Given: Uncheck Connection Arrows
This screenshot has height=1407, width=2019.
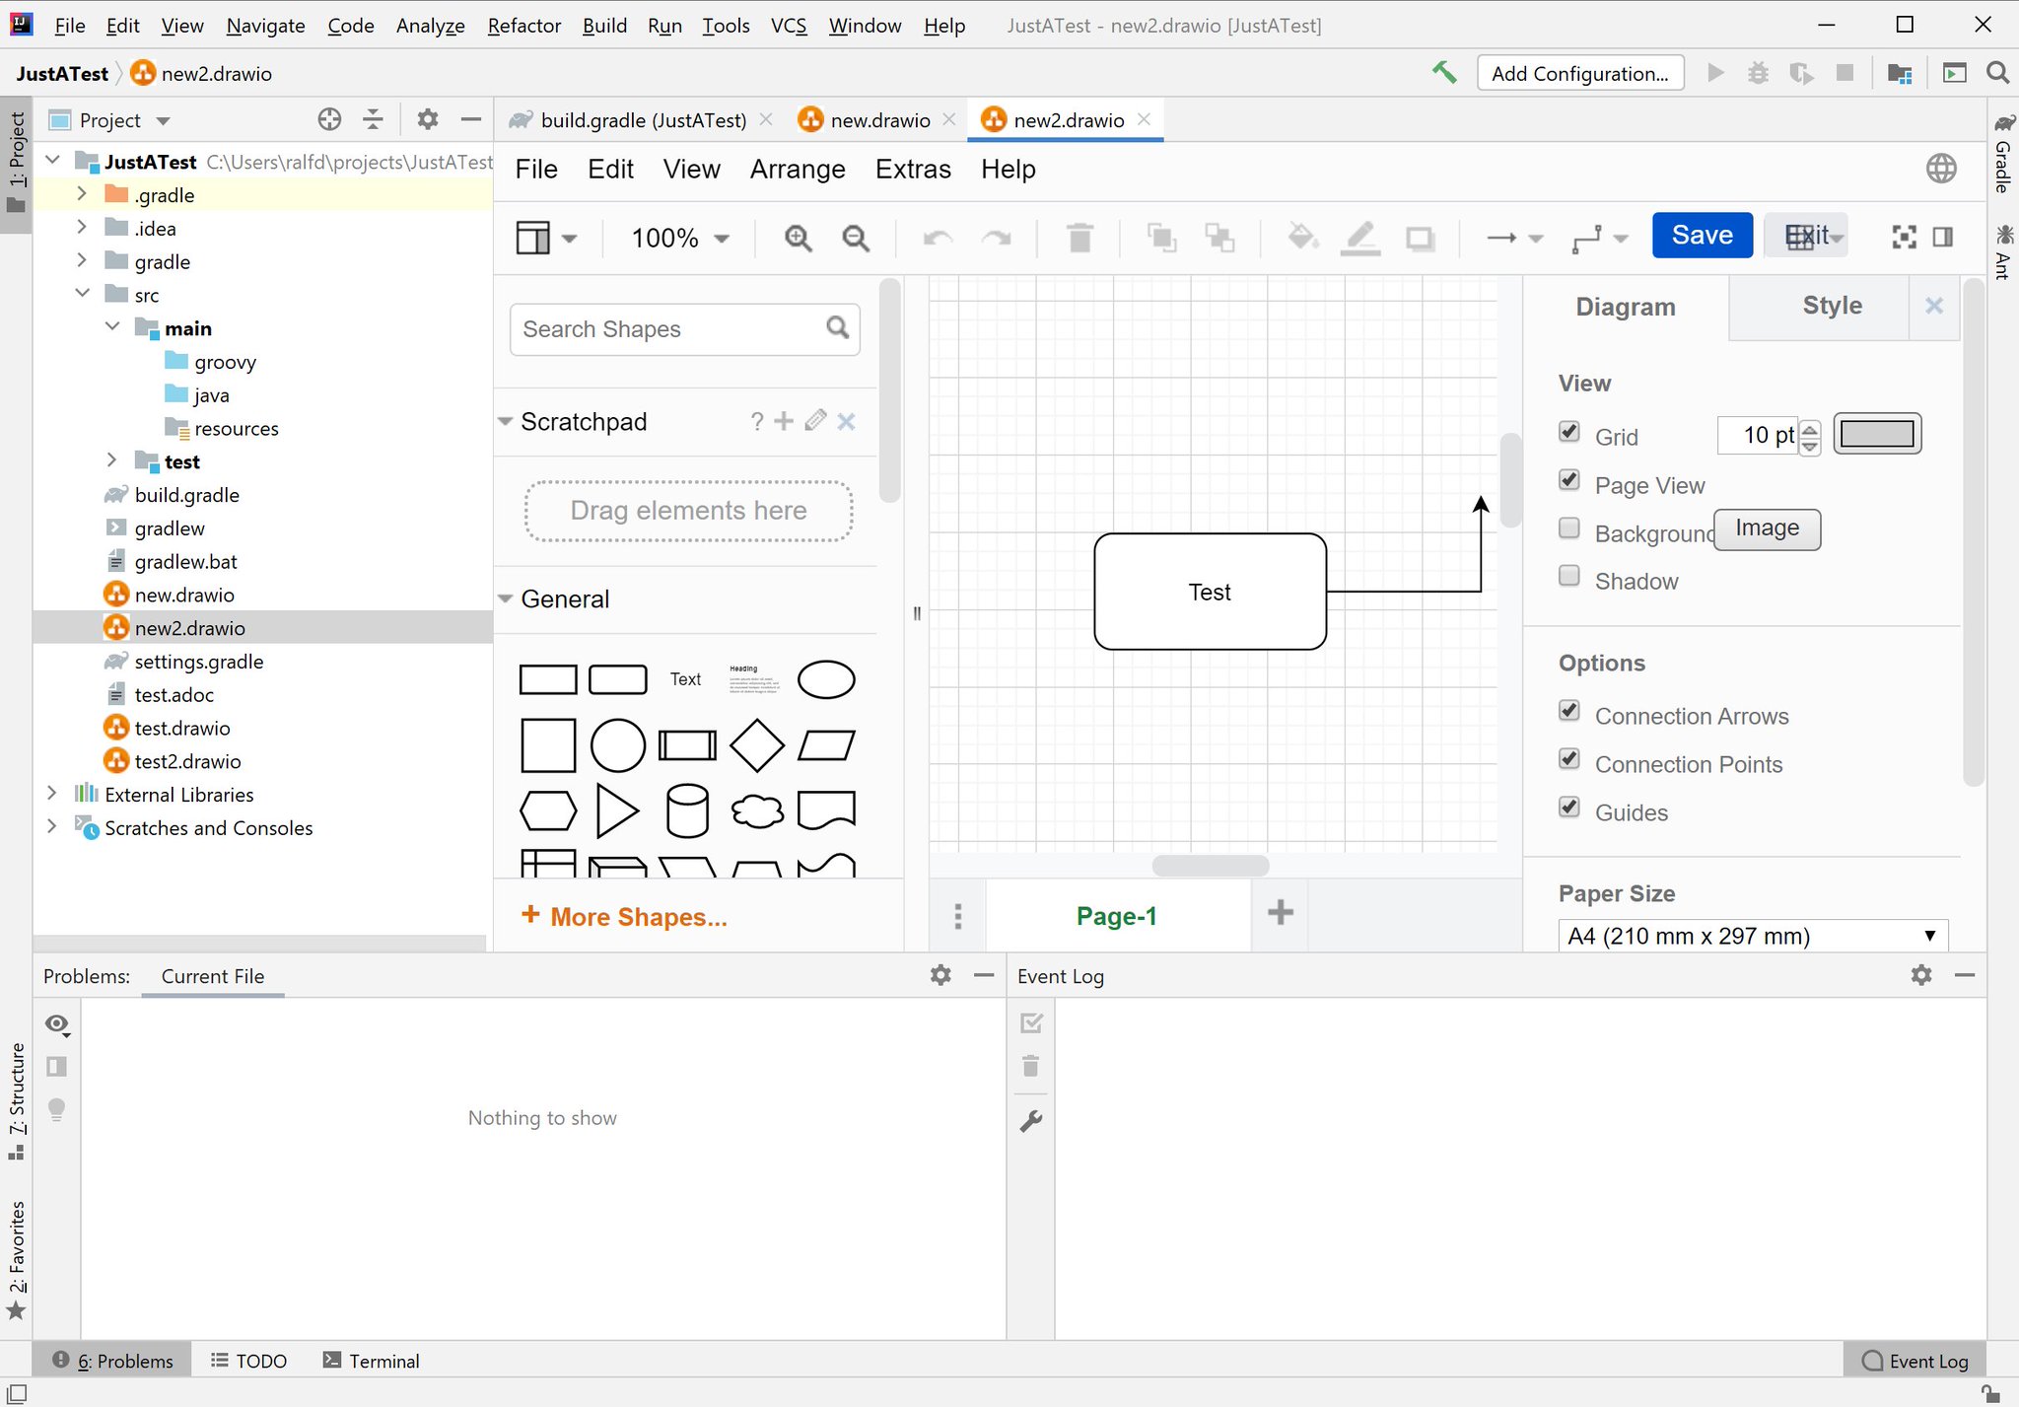Looking at the screenshot, I should tap(1569, 710).
